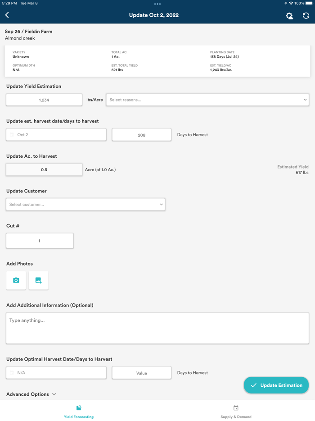Edit the 1,234 lbs/Acre yield field
Image resolution: width=315 pixels, height=421 pixels.
coord(44,100)
